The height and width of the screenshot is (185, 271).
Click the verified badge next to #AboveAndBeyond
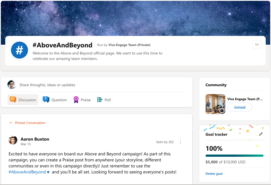click(48, 172)
